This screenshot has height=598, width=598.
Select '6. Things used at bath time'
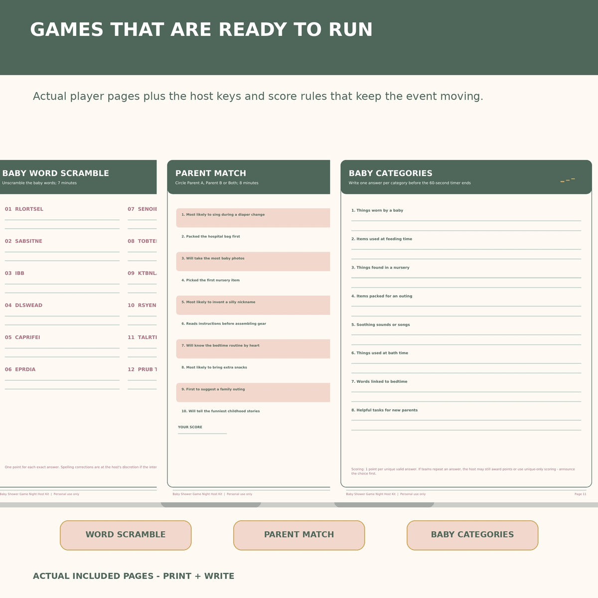click(380, 353)
